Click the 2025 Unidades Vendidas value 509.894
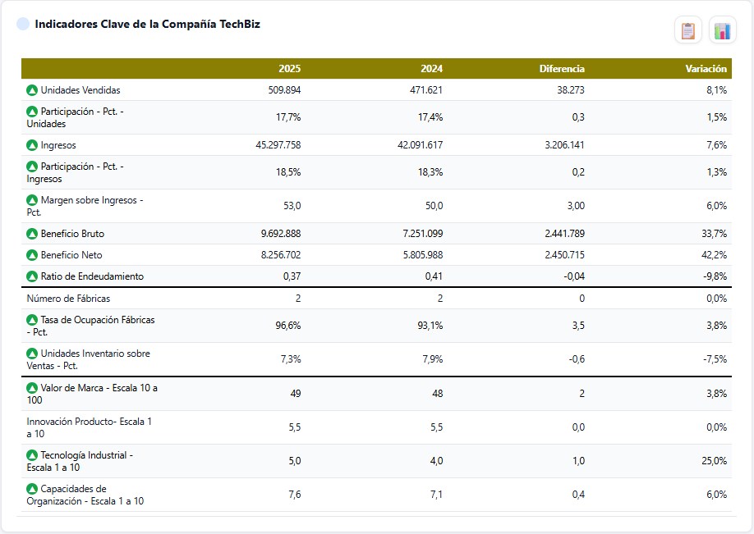Viewport: 754px width, 534px height. pos(285,89)
